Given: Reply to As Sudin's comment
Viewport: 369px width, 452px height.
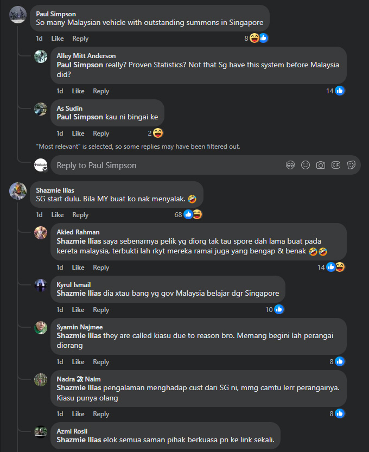Looking at the screenshot, I should tap(101, 133).
